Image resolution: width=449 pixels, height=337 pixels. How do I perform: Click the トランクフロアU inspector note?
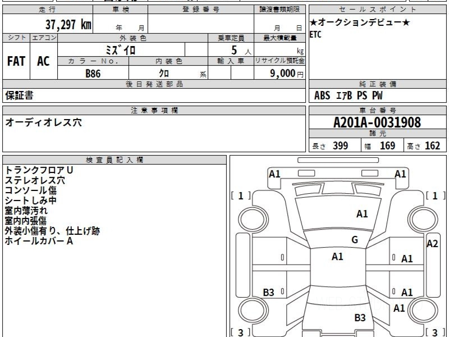[39, 170]
